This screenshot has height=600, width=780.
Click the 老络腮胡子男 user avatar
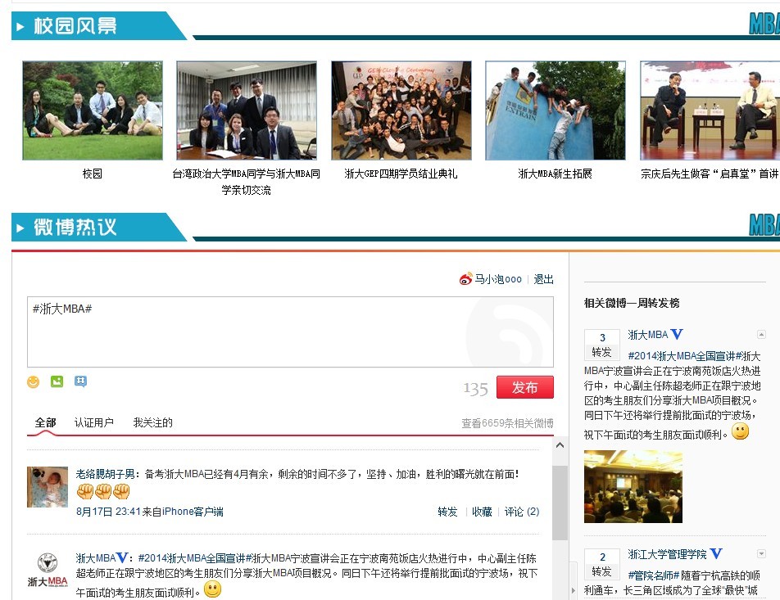click(48, 487)
